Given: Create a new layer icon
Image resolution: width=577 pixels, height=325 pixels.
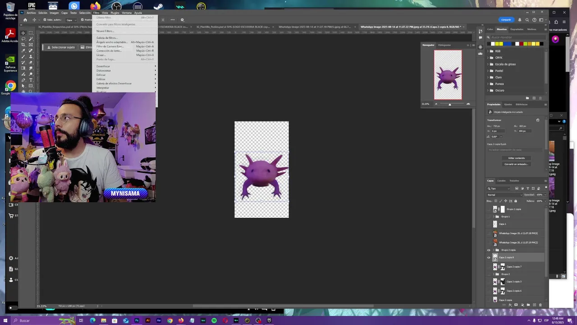Looking at the screenshot, I should click(535, 305).
